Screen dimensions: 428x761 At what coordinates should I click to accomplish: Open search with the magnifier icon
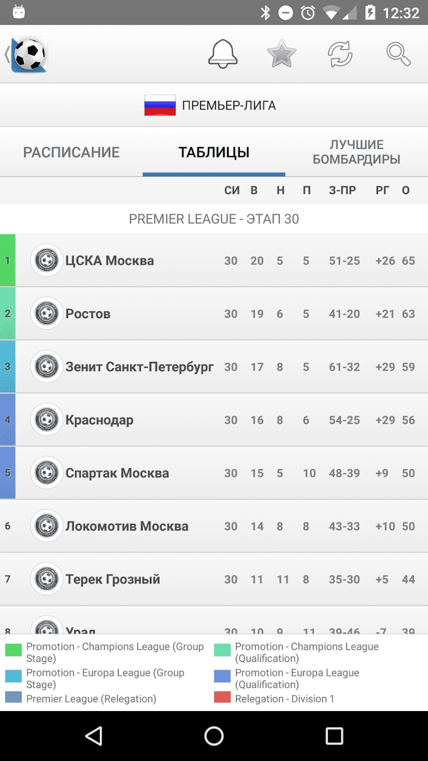[398, 54]
